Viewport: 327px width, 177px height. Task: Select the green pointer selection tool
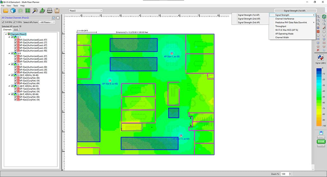point(324,16)
